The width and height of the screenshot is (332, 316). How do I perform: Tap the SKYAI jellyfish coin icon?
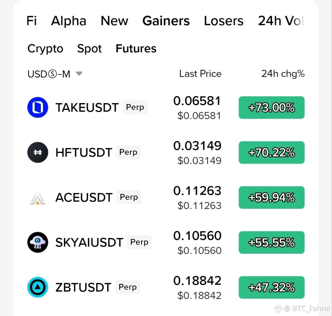click(x=38, y=242)
